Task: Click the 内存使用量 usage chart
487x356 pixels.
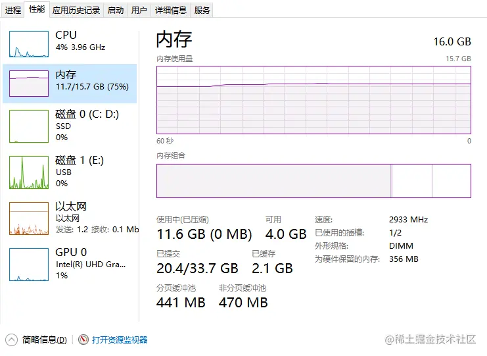Action: tap(313, 100)
